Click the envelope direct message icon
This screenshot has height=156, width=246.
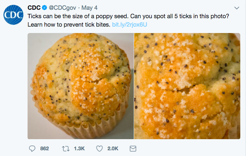coord(133,148)
